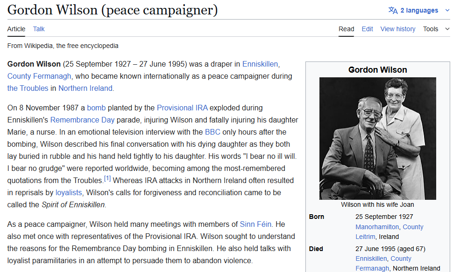Open the View history tab

click(398, 29)
